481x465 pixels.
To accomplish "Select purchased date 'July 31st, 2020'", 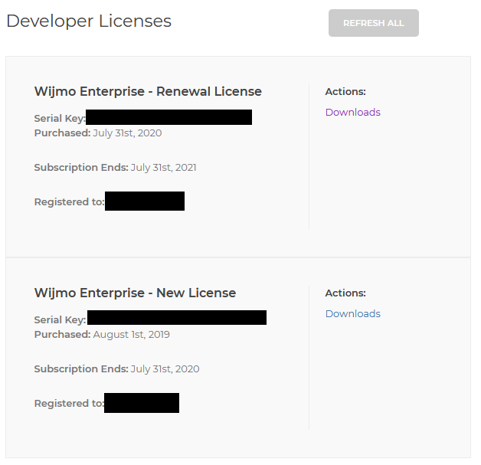I will click(x=127, y=133).
